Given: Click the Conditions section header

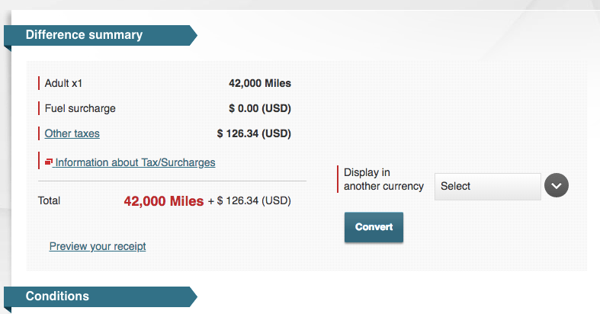Looking at the screenshot, I should point(57,296).
